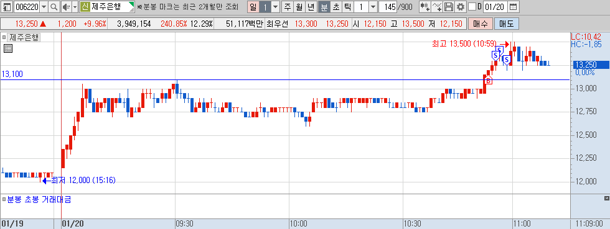Click the data table grid icon on chart
Viewport: 610px width, 229px height.
(x=7, y=48)
